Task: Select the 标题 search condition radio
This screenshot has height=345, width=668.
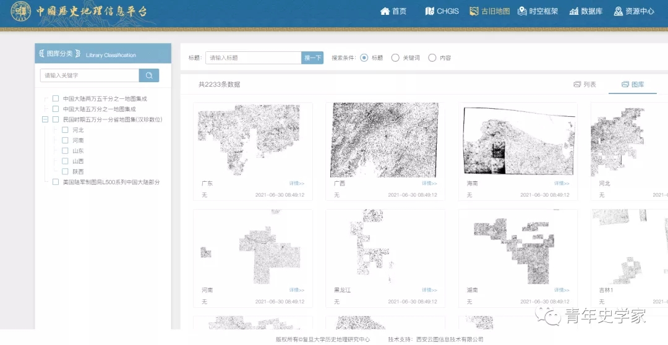Action: coord(364,58)
